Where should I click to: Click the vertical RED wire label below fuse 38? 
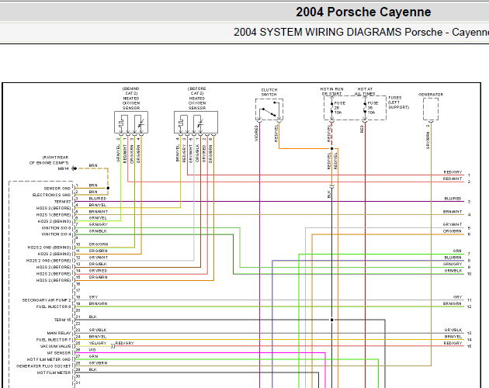point(362,129)
